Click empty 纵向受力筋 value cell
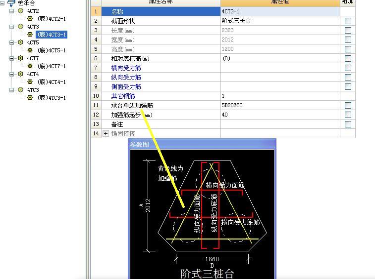375x279 pixels. tap(280, 77)
